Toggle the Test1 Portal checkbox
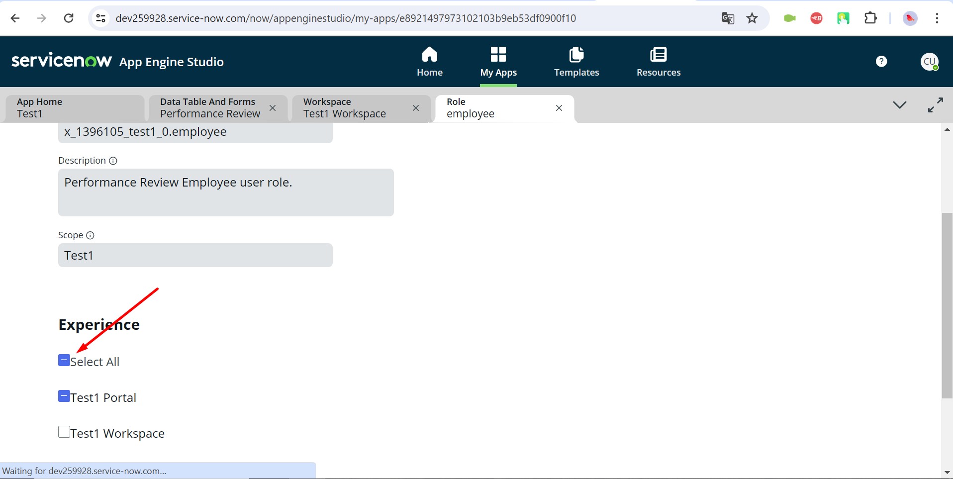 point(64,396)
